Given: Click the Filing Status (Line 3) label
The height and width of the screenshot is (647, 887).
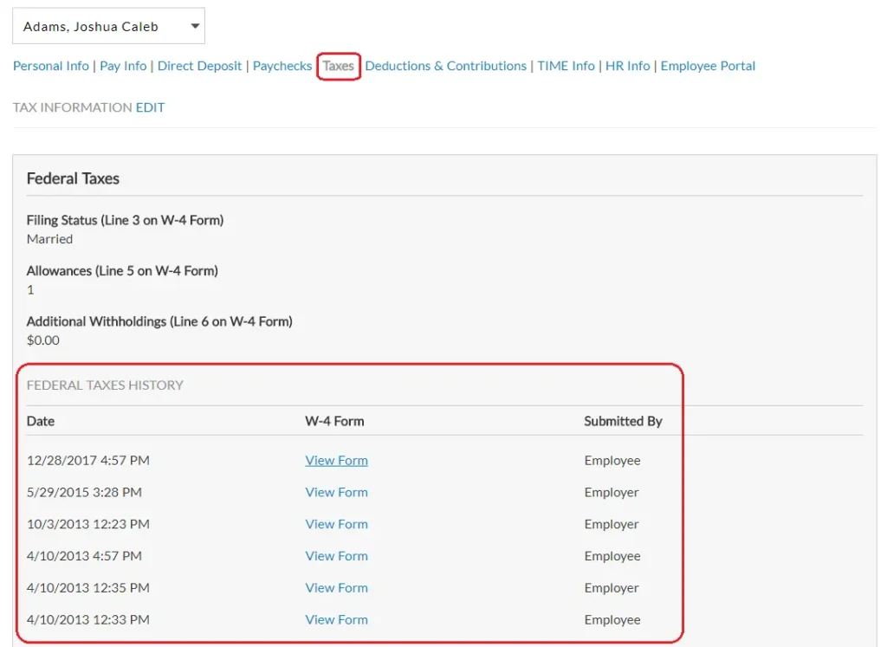Looking at the screenshot, I should point(125,220).
